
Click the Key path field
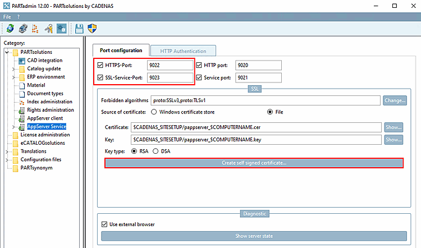256,140
